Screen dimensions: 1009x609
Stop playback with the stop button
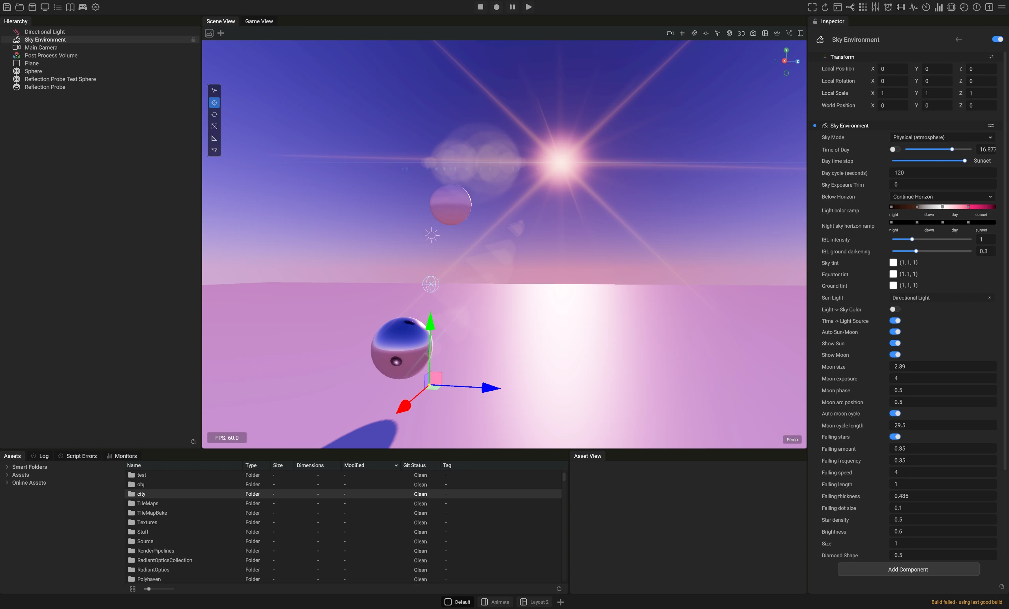point(480,7)
